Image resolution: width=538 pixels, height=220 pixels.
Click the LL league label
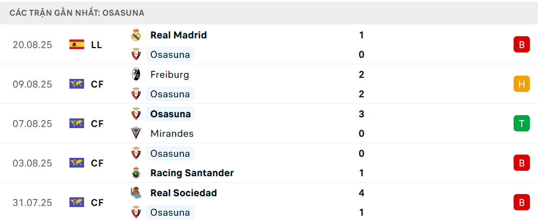tap(97, 45)
